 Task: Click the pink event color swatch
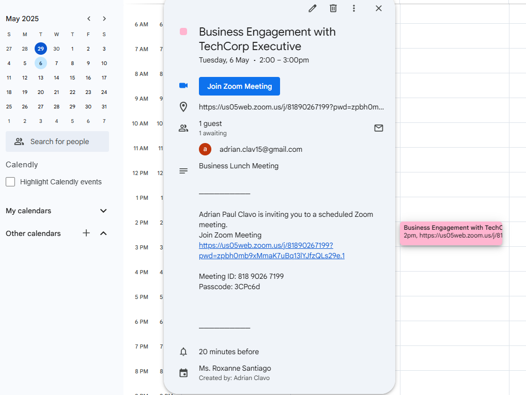[x=183, y=32]
